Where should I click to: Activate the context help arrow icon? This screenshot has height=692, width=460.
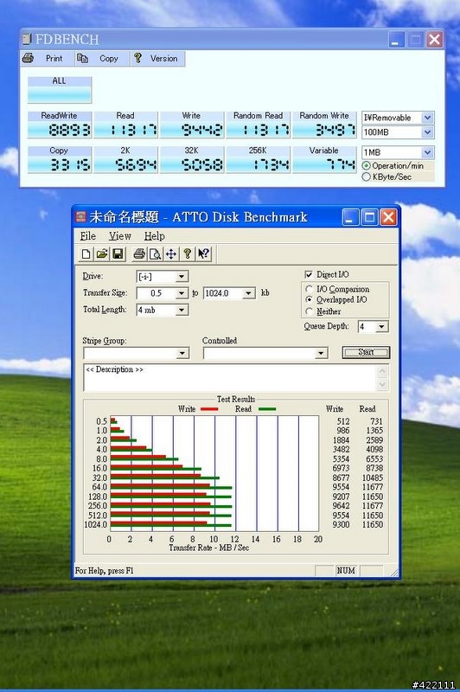203,253
